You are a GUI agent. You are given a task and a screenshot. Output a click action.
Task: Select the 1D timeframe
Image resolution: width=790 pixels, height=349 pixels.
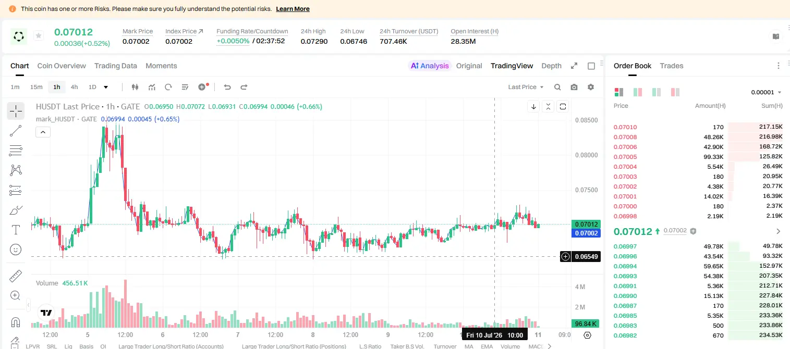click(92, 87)
